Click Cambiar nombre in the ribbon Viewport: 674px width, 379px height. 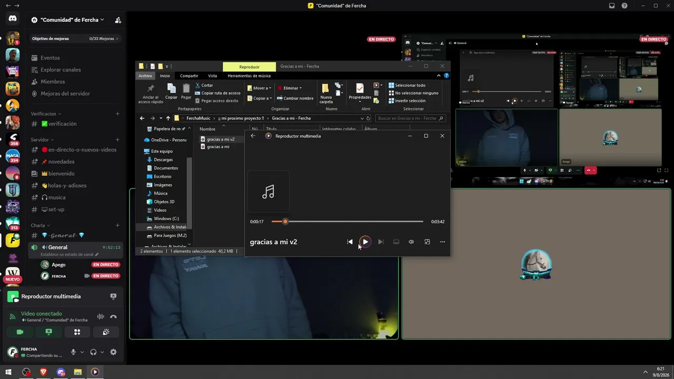(295, 98)
